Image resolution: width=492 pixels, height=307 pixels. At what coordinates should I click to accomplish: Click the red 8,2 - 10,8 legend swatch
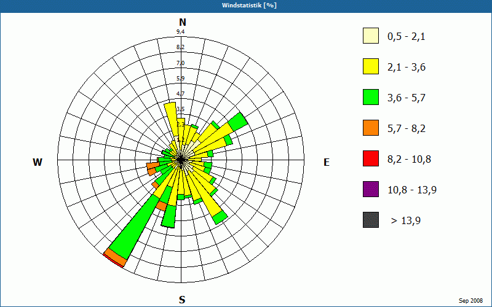point(371,158)
